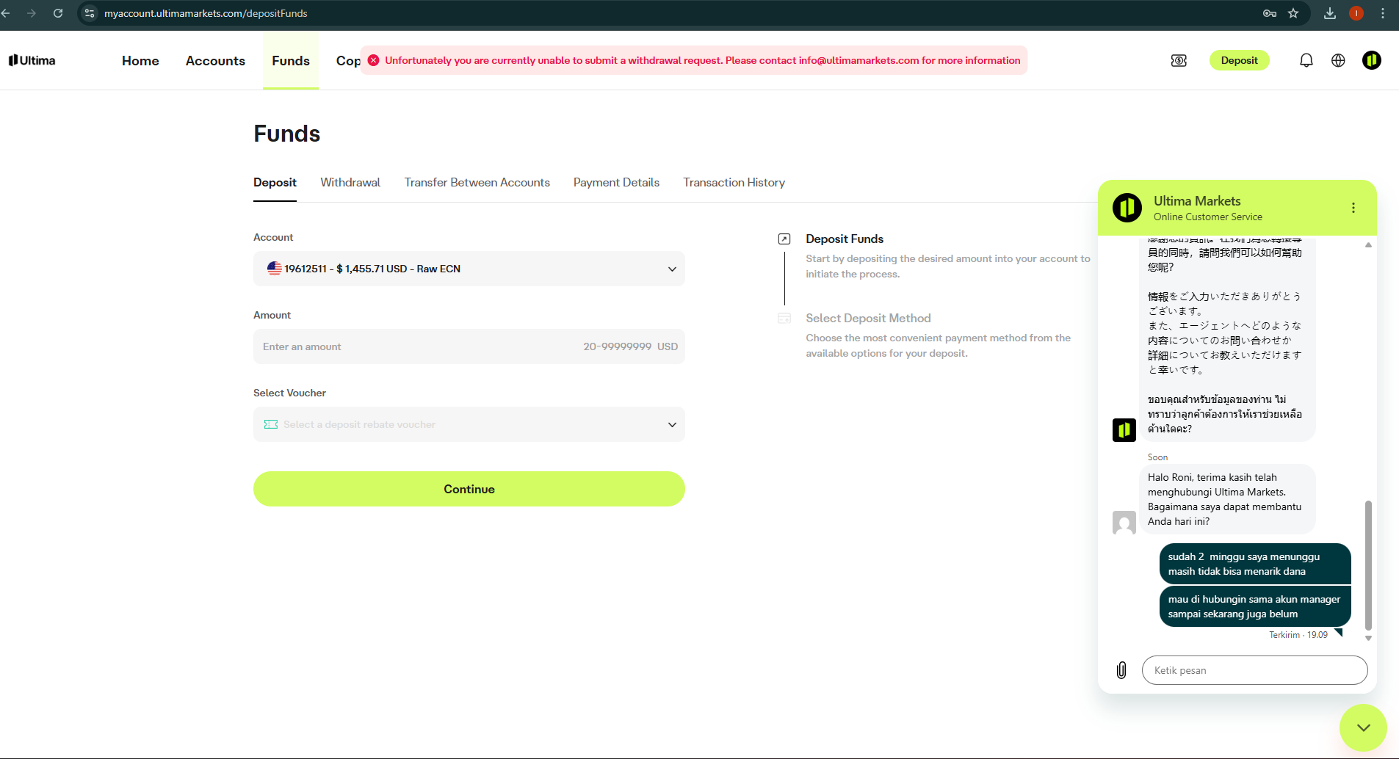Click the 'Select Voucher' label

pos(289,393)
